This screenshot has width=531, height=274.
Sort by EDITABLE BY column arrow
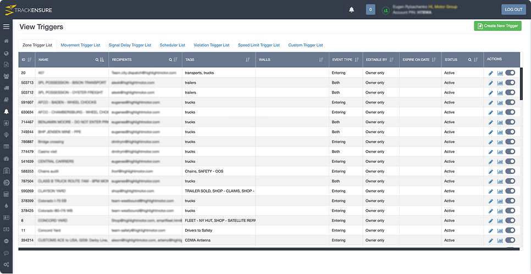(391, 59)
